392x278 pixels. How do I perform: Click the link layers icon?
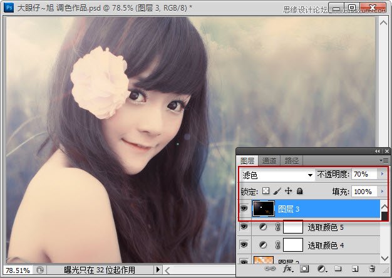pyautogui.click(x=270, y=269)
